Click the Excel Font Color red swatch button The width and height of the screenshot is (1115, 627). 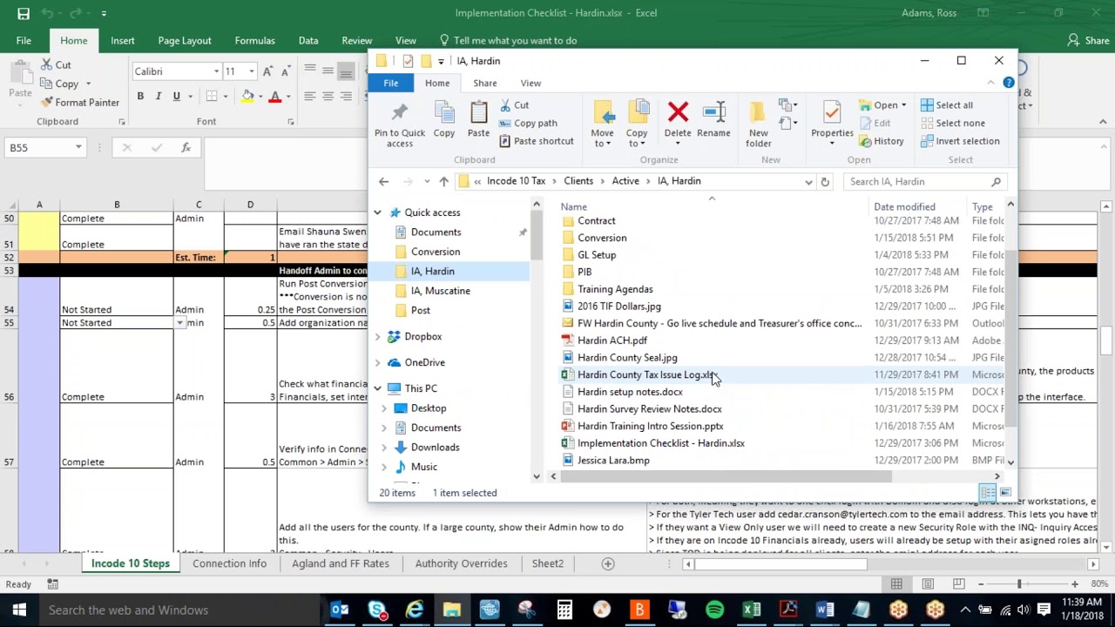tap(275, 96)
